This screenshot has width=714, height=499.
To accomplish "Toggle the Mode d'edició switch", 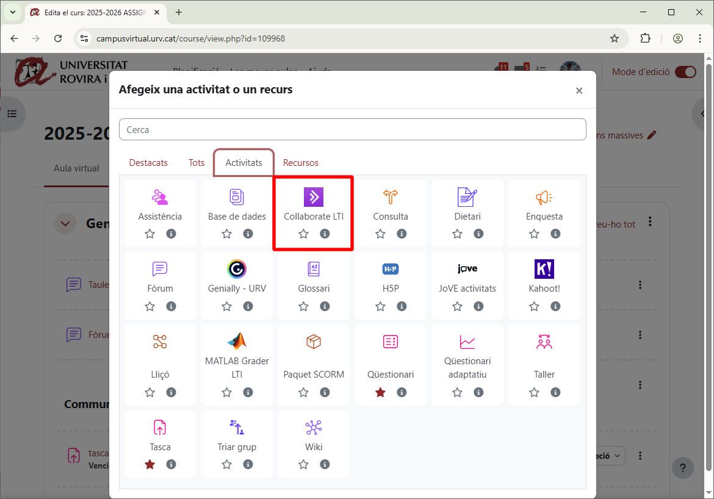I will [x=685, y=72].
